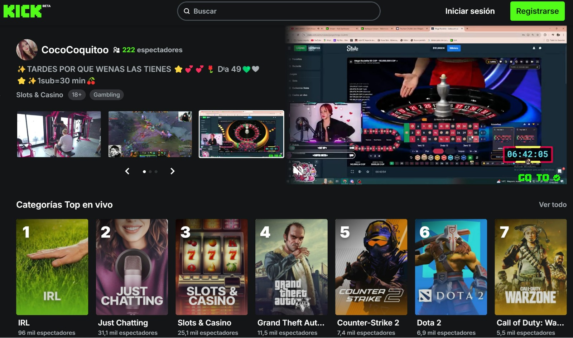Click the Kick logo

coord(22,11)
